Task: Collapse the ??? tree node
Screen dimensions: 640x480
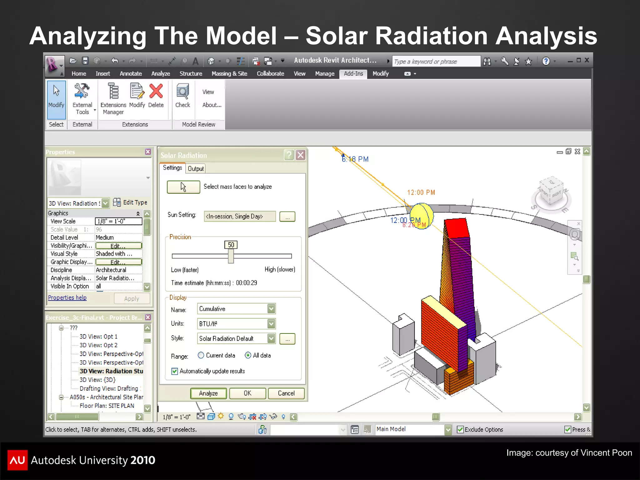Action: click(x=61, y=328)
